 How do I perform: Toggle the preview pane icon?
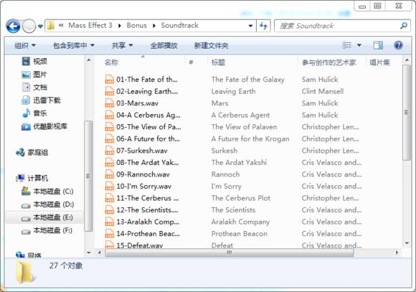(378, 45)
